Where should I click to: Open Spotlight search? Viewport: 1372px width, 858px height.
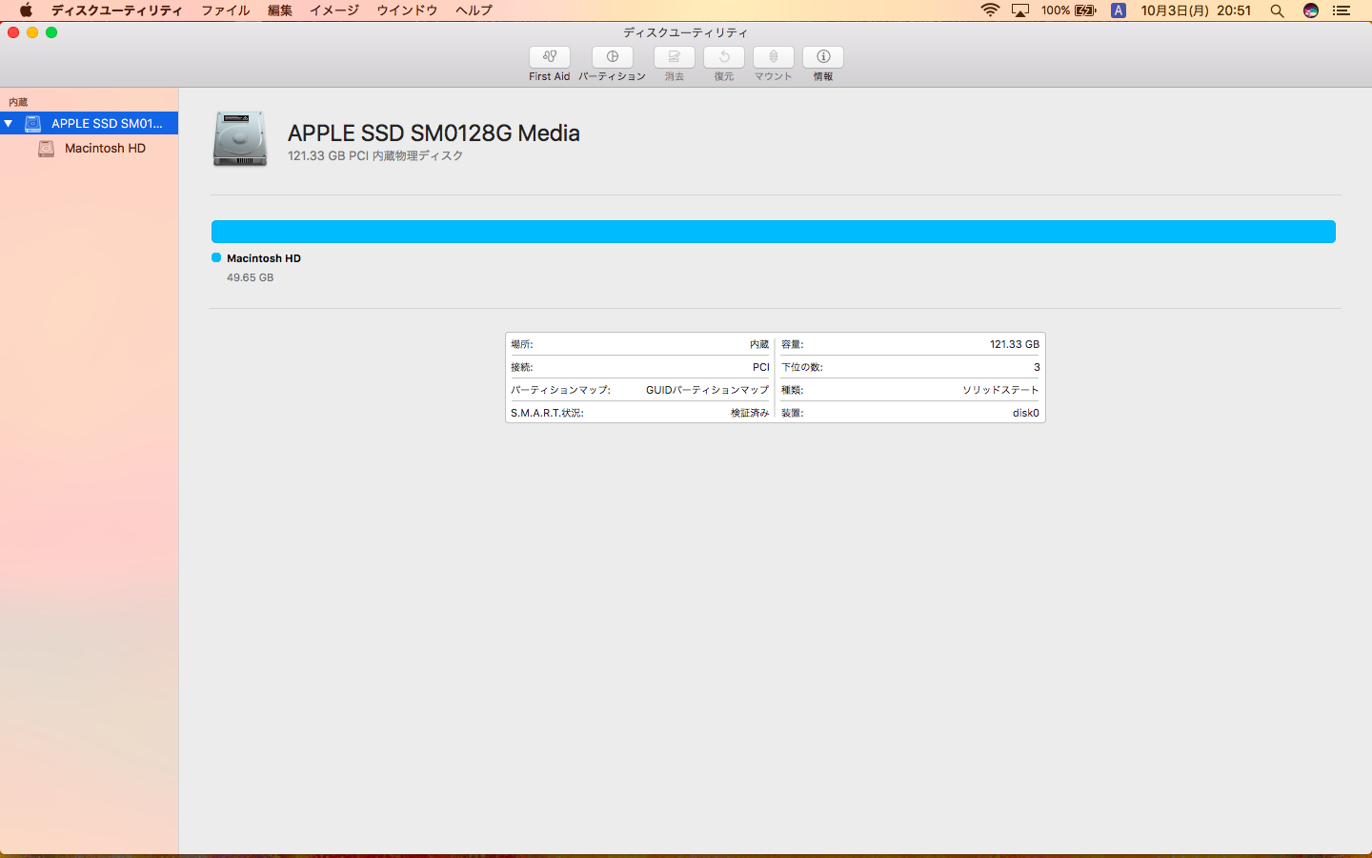coord(1278,10)
